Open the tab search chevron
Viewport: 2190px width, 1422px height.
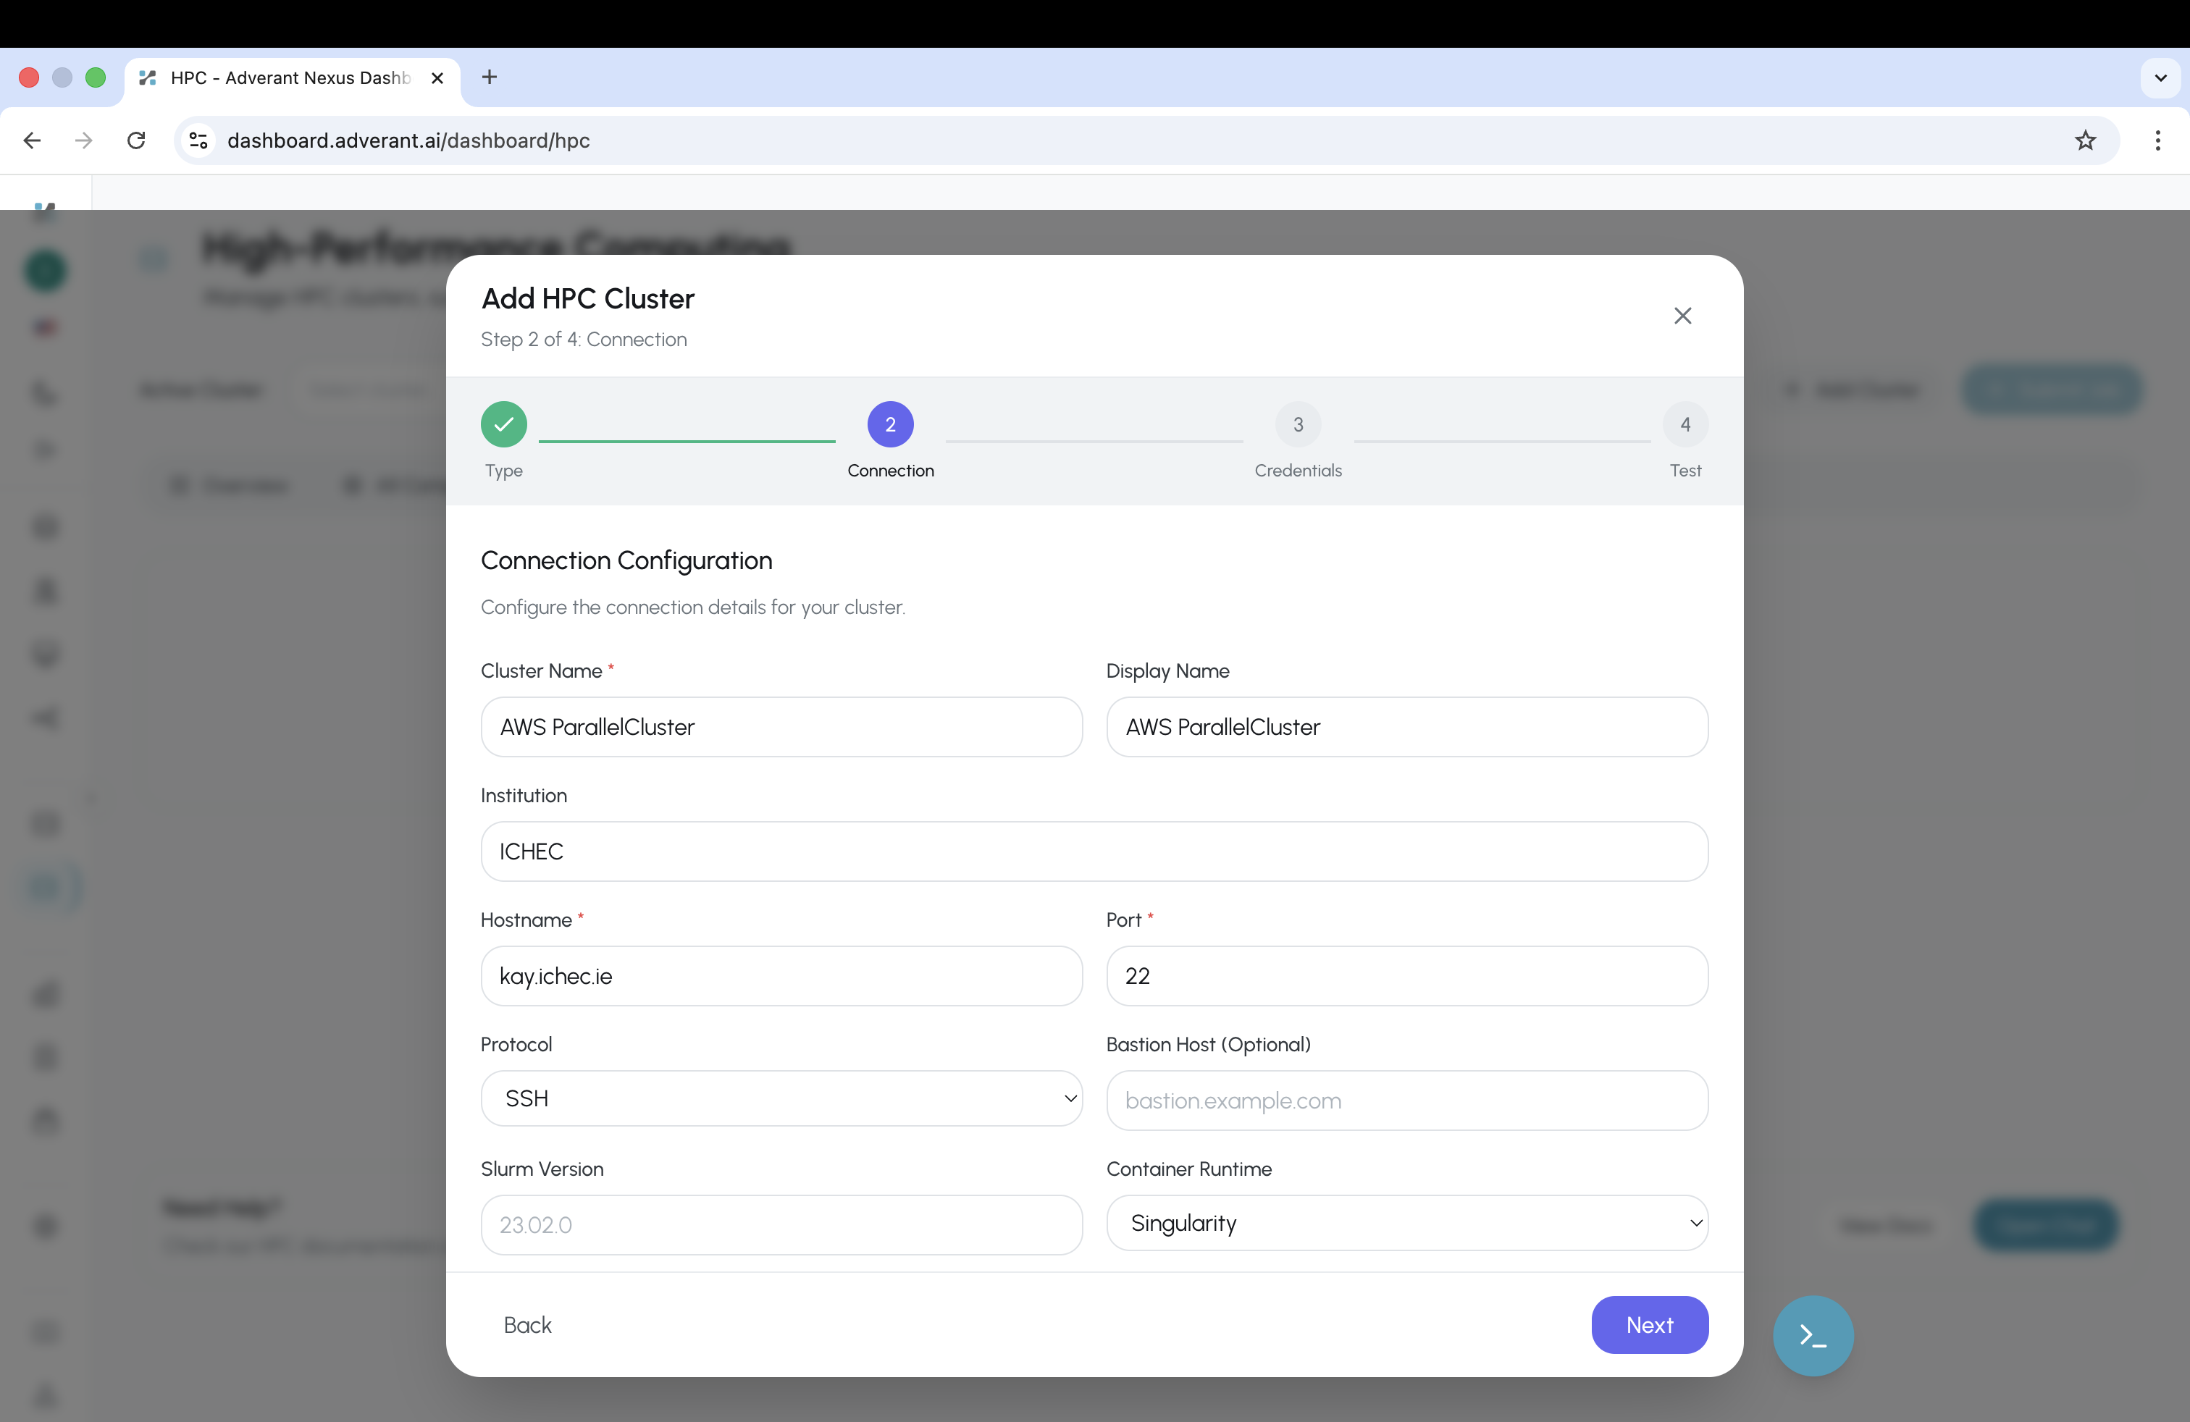pos(2160,77)
